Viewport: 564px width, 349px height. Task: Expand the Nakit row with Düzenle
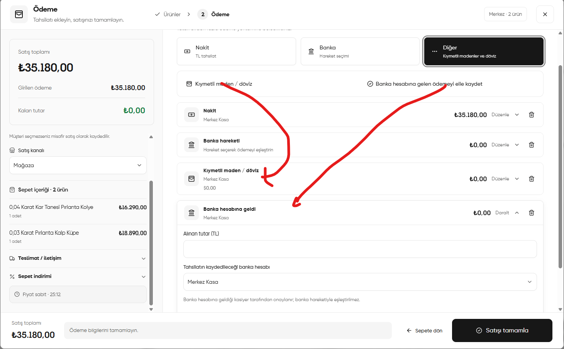point(505,115)
